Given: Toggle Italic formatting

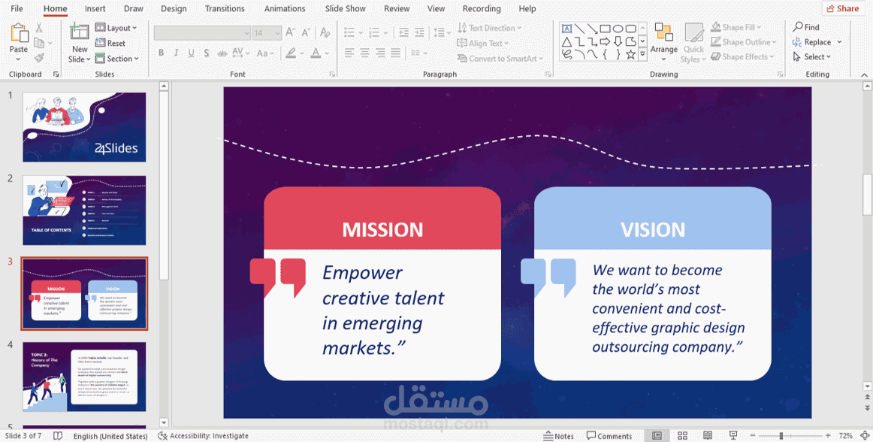Looking at the screenshot, I should [176, 53].
